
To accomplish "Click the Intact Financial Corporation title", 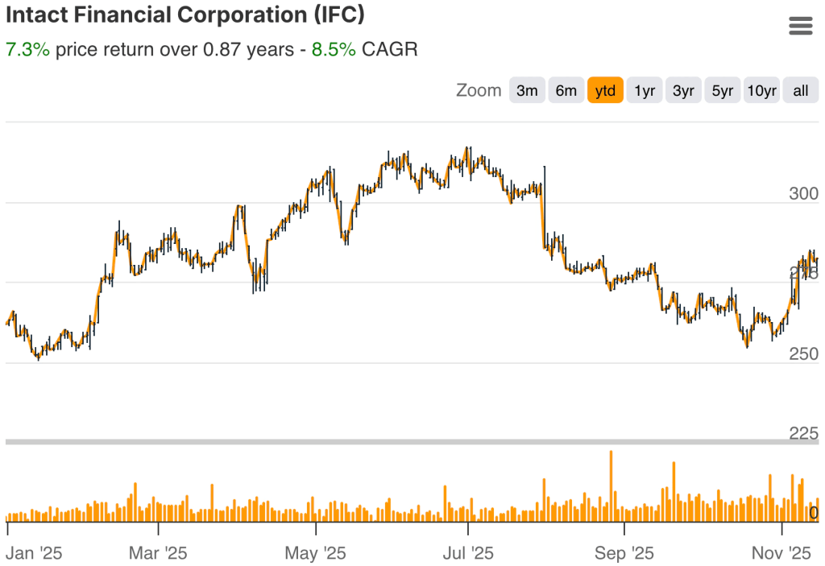I will 185,15.
